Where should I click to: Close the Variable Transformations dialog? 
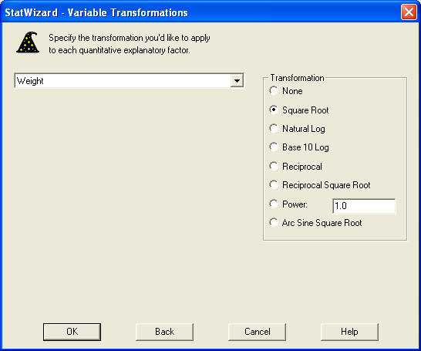pyautogui.click(x=409, y=12)
